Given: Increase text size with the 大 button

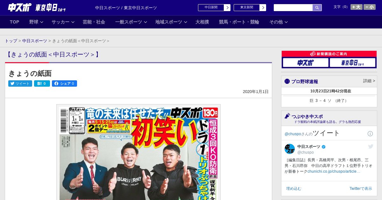Looking at the screenshot, I should (x=356, y=7).
